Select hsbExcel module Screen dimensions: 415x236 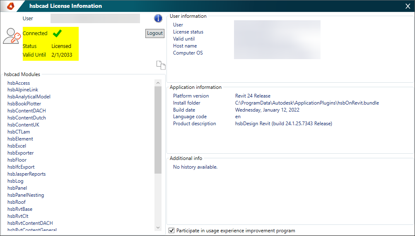[x=17, y=146]
